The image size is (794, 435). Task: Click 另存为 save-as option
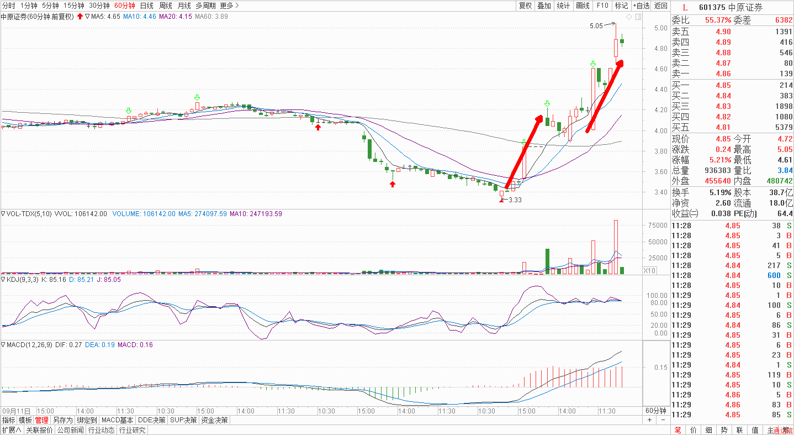coord(62,420)
